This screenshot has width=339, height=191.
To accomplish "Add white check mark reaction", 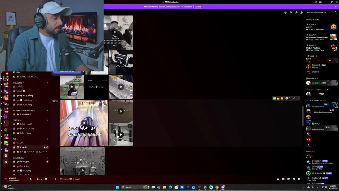I will (x=274, y=98).
